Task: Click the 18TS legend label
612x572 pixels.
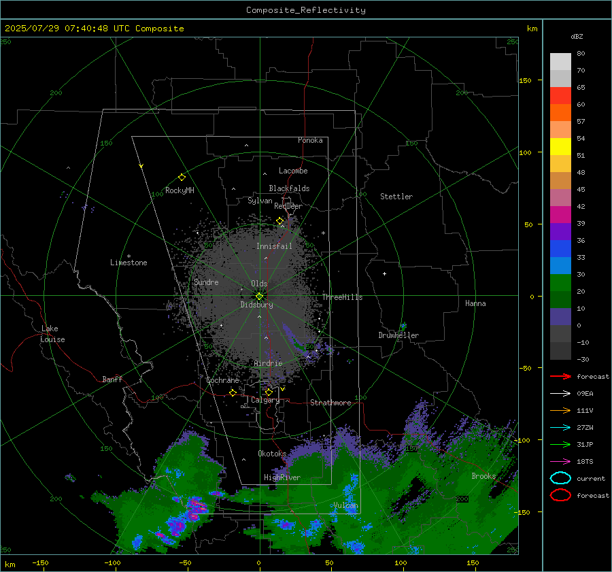Action: tap(585, 462)
